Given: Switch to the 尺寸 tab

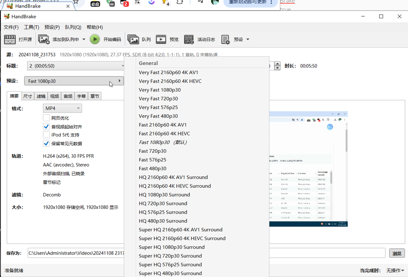Looking at the screenshot, I should [x=27, y=96].
